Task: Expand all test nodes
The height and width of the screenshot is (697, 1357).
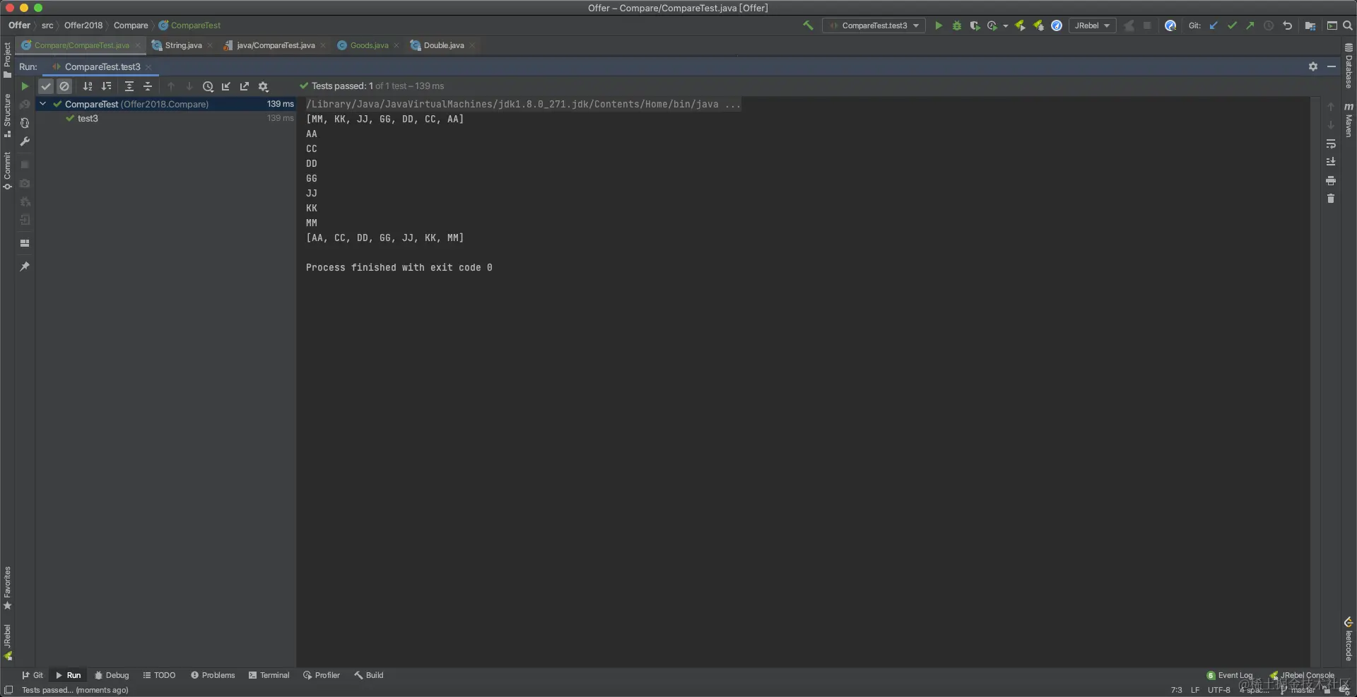Action: coord(129,86)
